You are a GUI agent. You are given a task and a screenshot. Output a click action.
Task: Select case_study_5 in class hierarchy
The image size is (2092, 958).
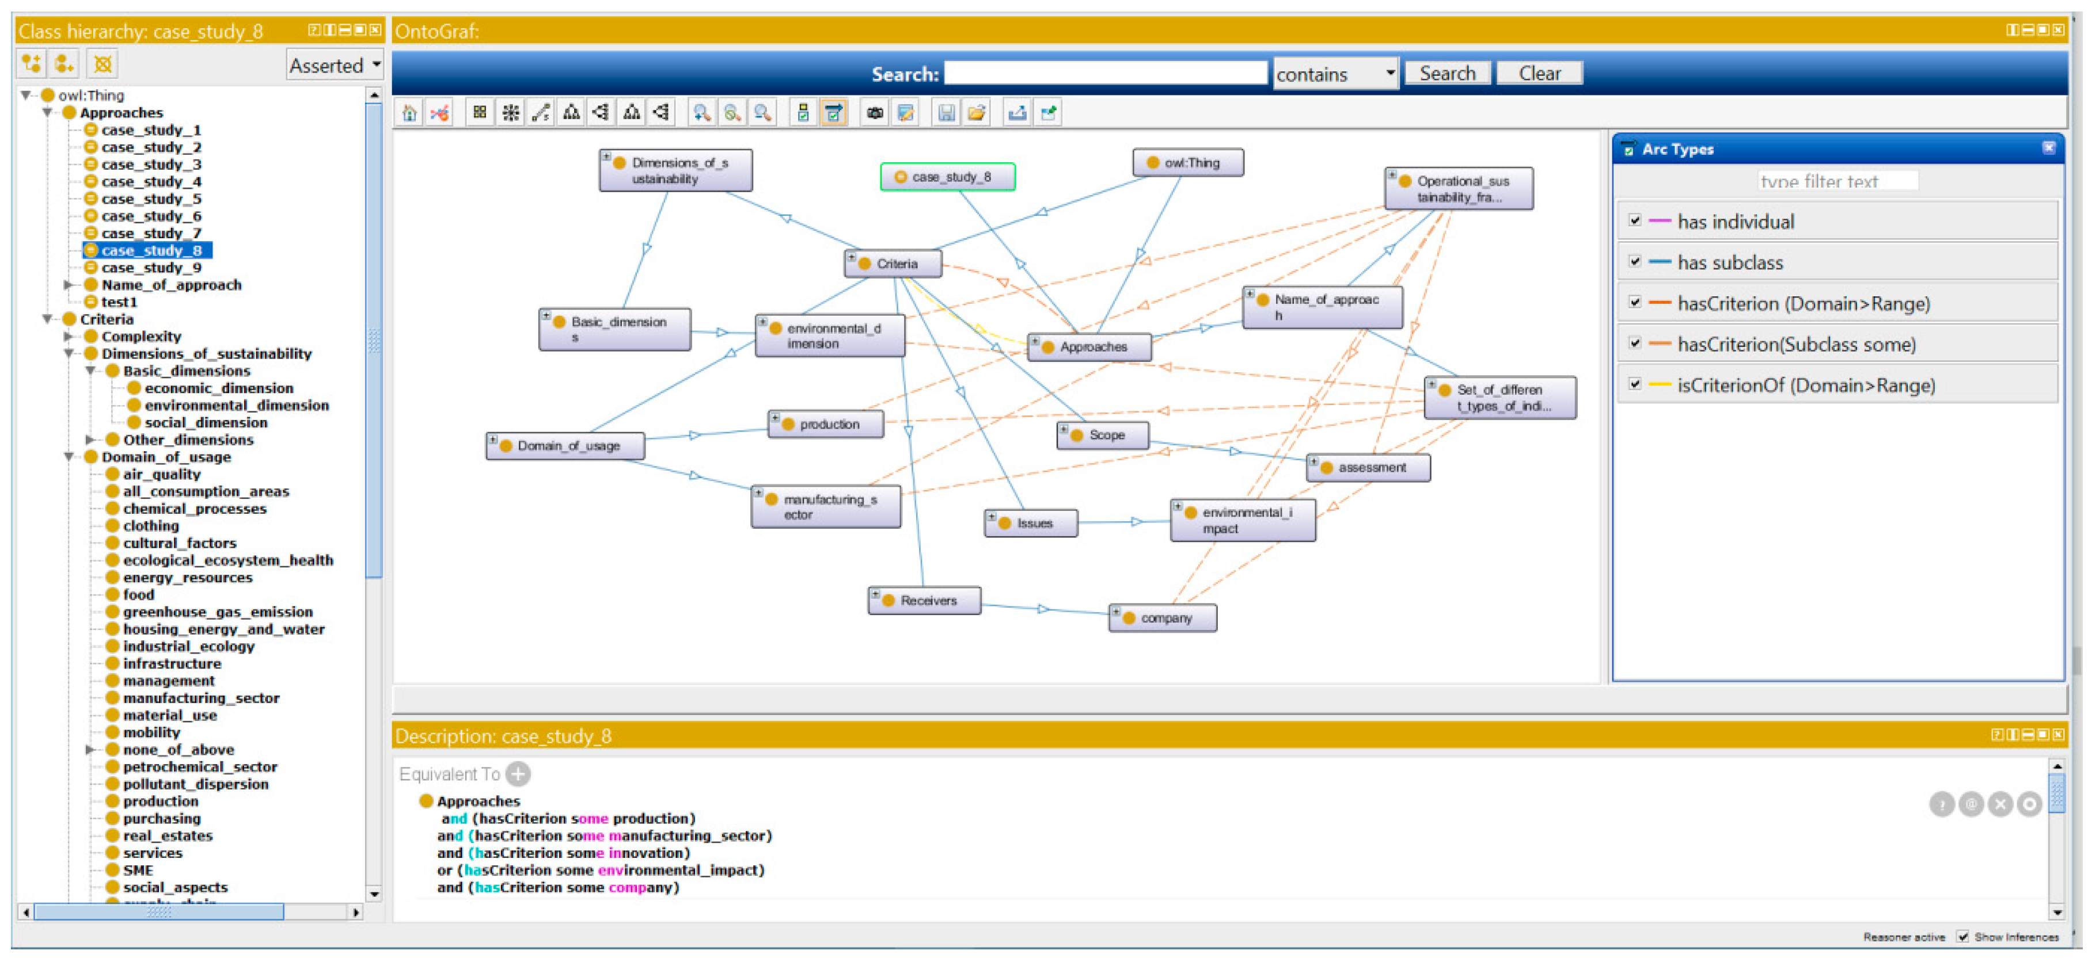pos(151,199)
